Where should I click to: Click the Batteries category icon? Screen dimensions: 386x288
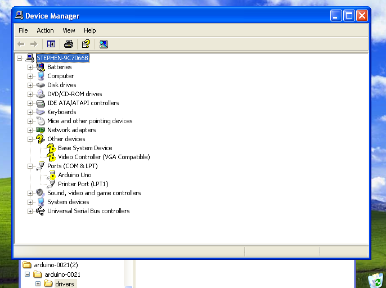point(41,67)
